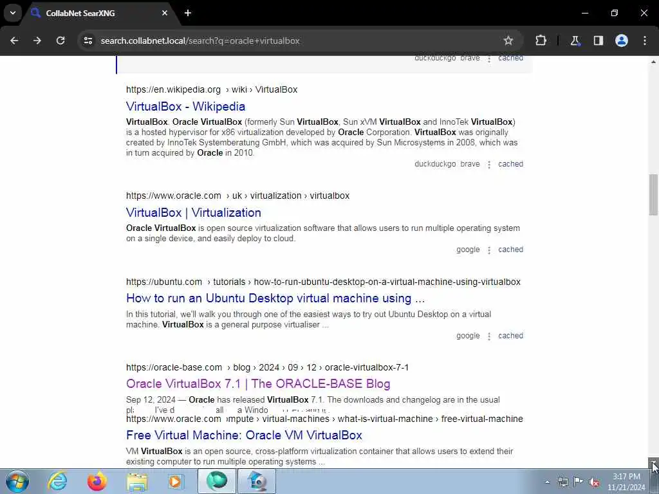Open the tab search dropdown arrow
This screenshot has width=659, height=494.
(13, 13)
